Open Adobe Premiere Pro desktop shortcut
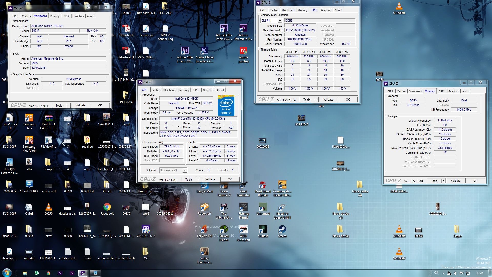Image resolution: width=492 pixels, height=277 pixels. [x=243, y=33]
